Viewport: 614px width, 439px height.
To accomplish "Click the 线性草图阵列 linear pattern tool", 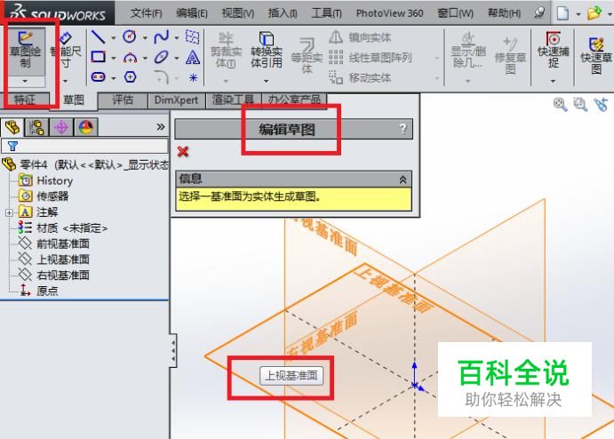I will (x=370, y=58).
